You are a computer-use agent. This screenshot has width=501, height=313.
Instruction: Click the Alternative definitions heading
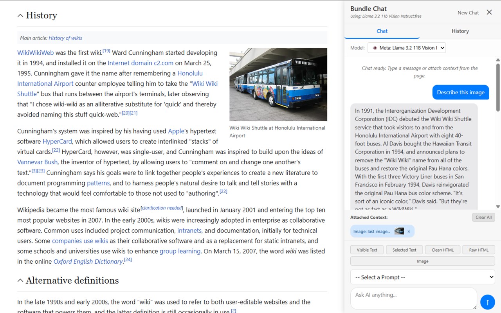pos(72,281)
